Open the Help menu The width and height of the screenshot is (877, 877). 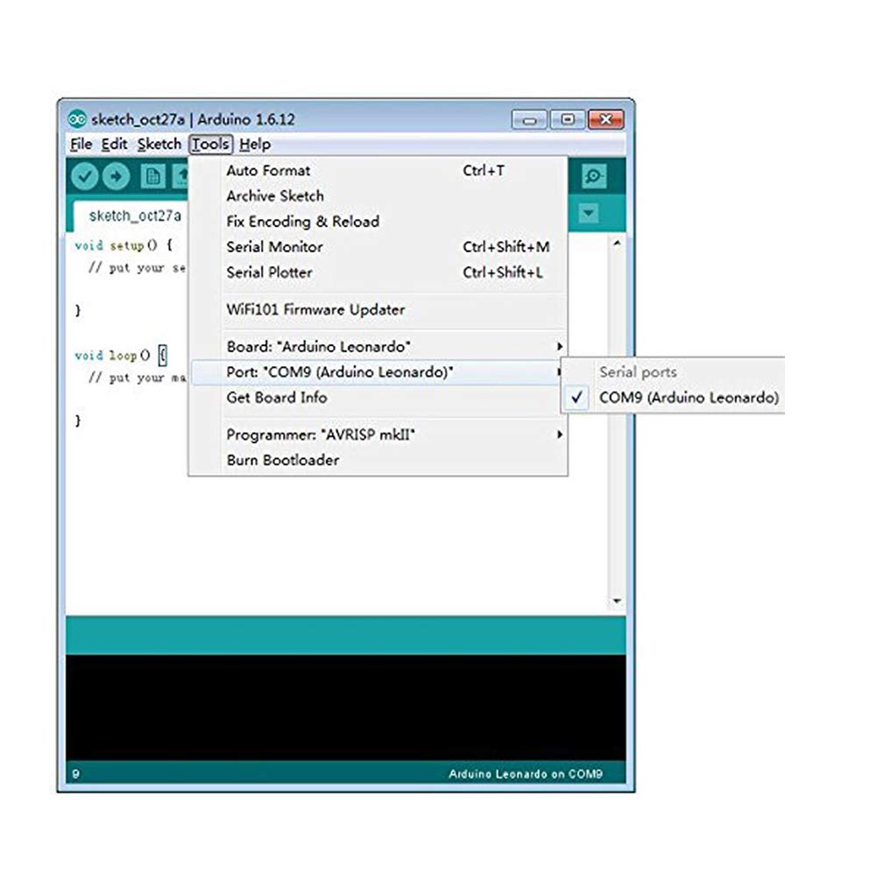pos(255,145)
